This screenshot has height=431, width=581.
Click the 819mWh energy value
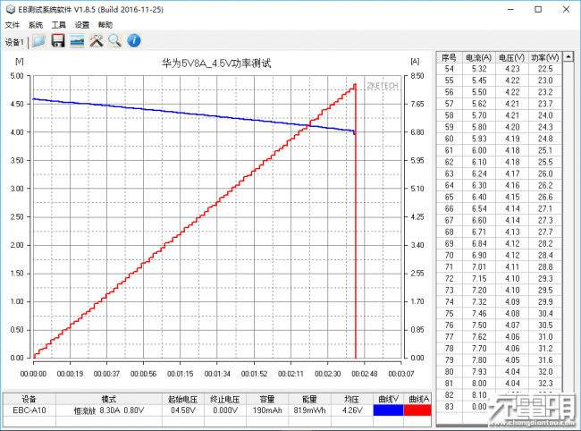coord(309,410)
